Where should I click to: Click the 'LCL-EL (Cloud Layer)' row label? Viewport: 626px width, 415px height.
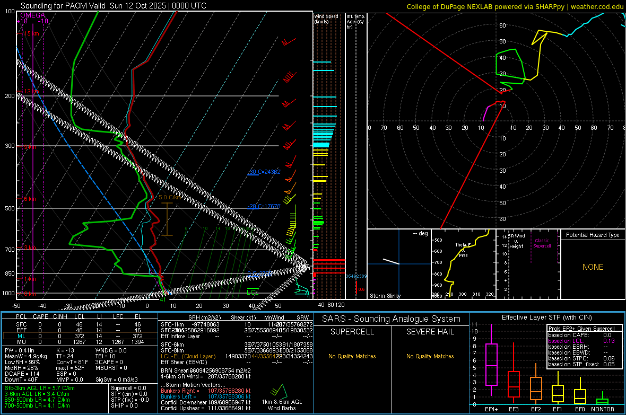pos(188,356)
